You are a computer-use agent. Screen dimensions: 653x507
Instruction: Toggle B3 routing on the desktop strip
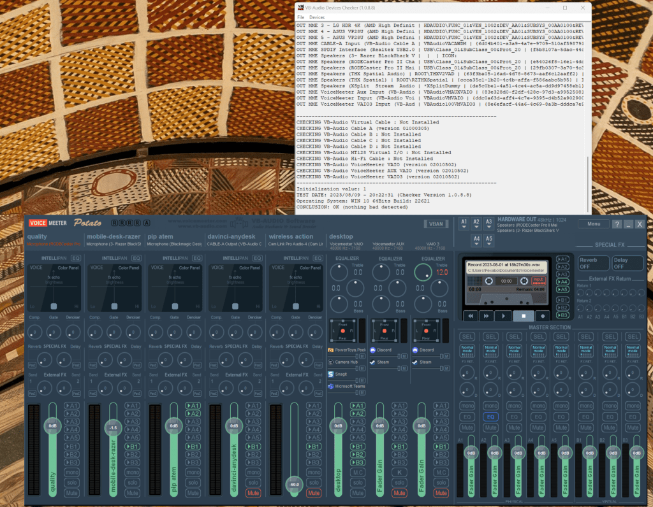coord(358,462)
